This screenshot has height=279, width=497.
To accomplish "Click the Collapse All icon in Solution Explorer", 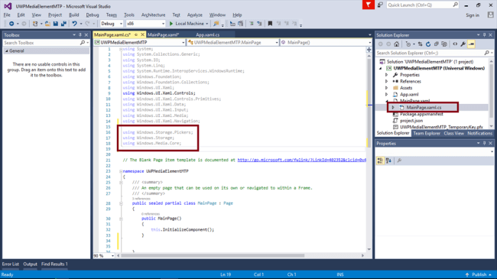I will [436, 44].
